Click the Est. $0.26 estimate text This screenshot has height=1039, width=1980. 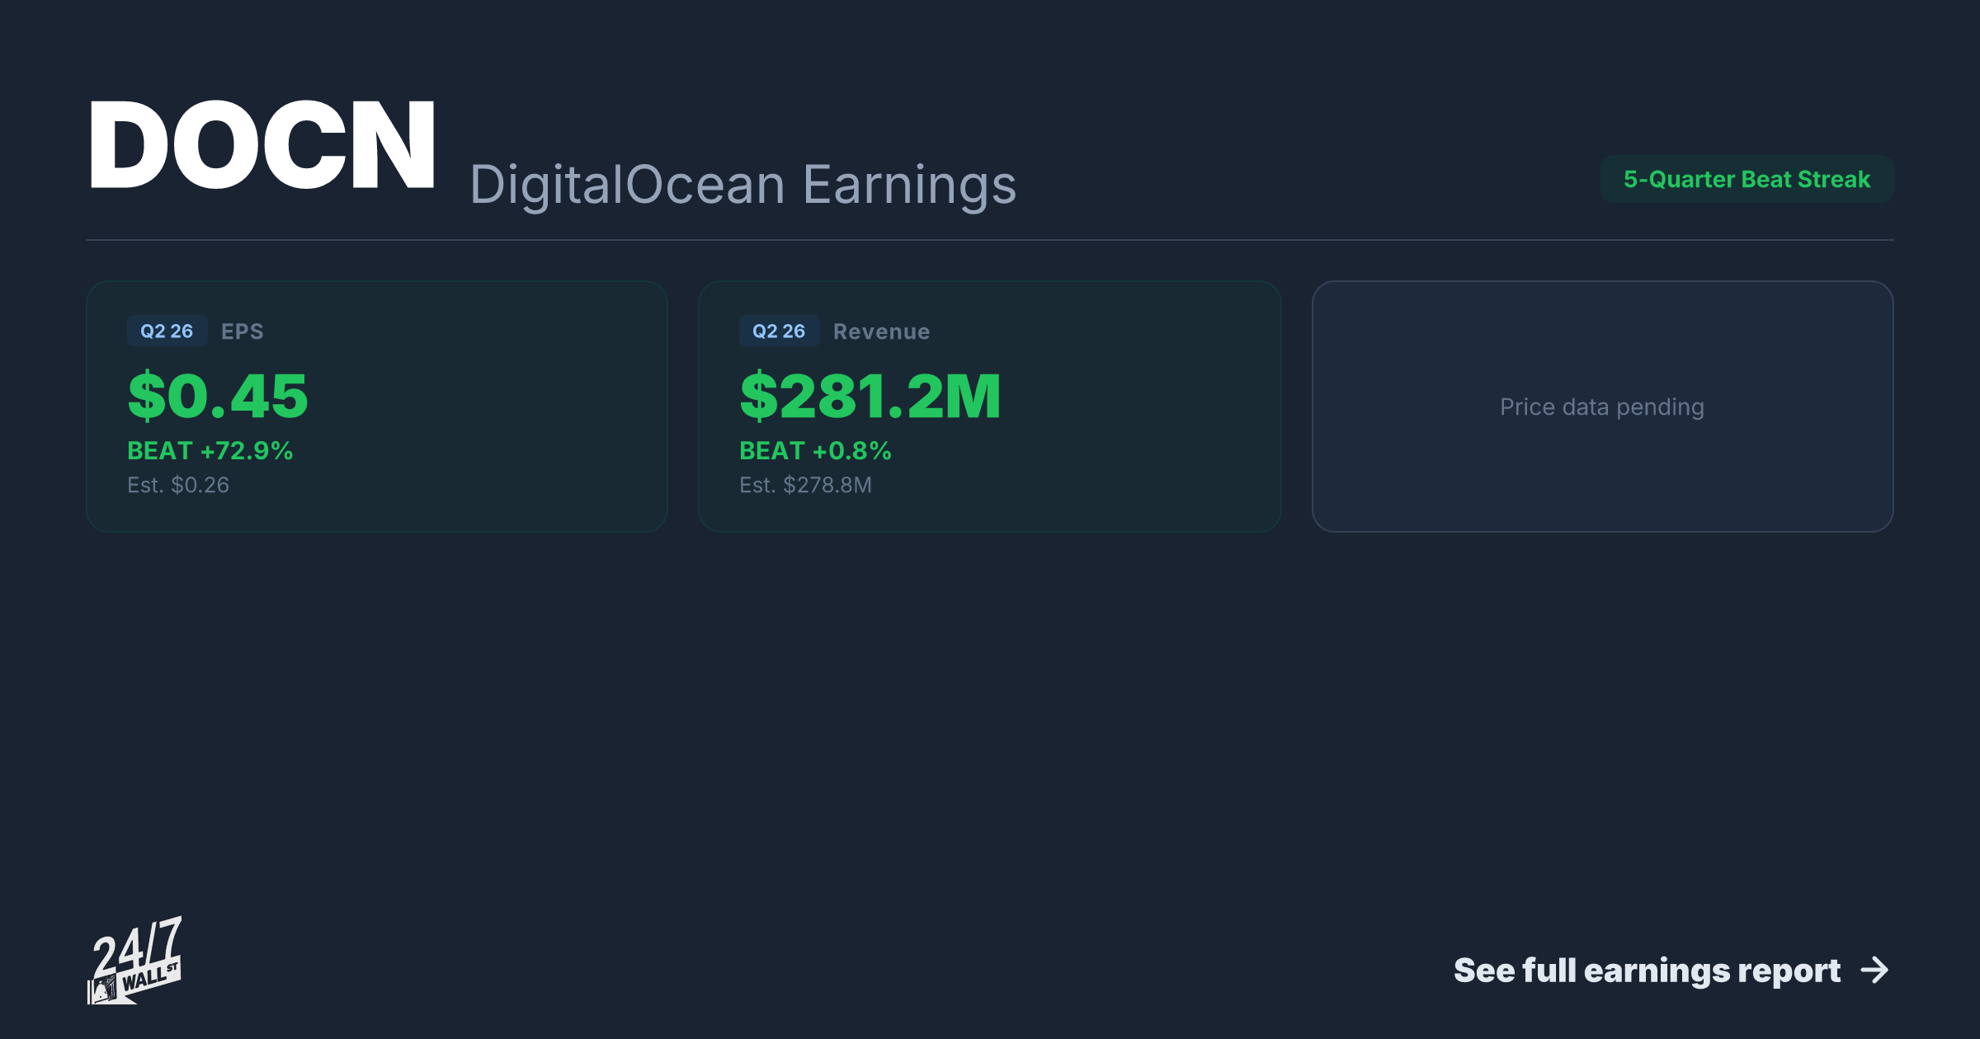[178, 485]
